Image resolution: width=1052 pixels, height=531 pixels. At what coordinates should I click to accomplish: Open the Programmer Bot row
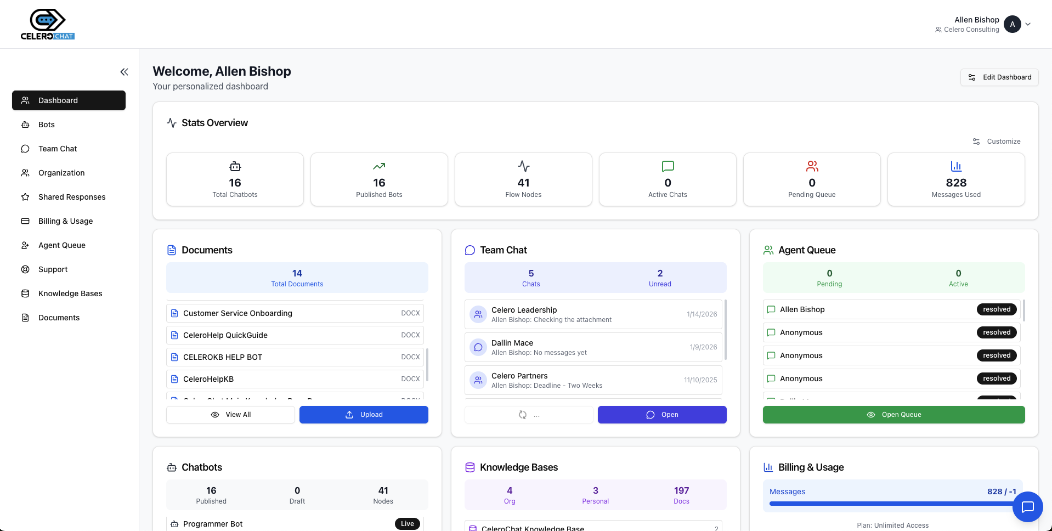pyautogui.click(x=295, y=524)
